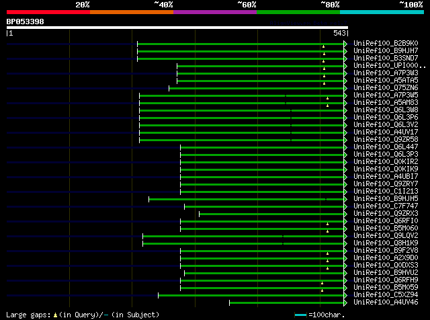Click the orange ~40% identity legend bar
This screenshot has height=320, width=430.
(x=132, y=12)
